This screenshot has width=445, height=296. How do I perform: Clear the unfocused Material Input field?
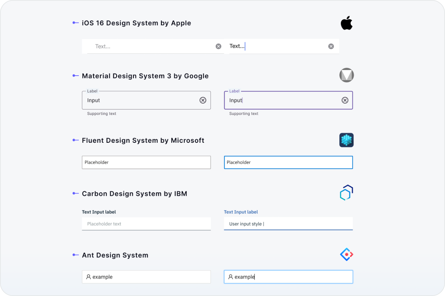click(203, 100)
